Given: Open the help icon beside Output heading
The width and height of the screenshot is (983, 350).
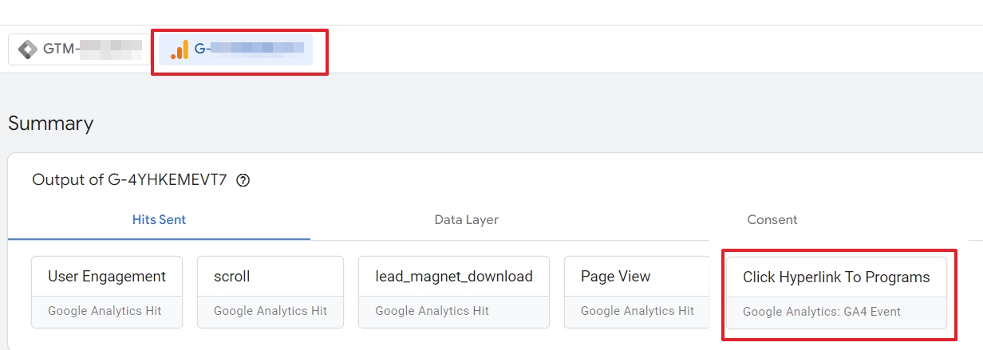Looking at the screenshot, I should pos(243,180).
